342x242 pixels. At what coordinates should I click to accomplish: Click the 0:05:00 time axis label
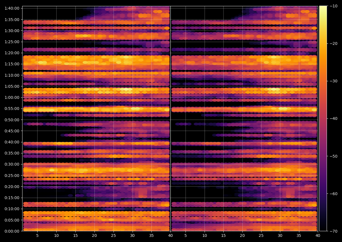(x=12, y=220)
